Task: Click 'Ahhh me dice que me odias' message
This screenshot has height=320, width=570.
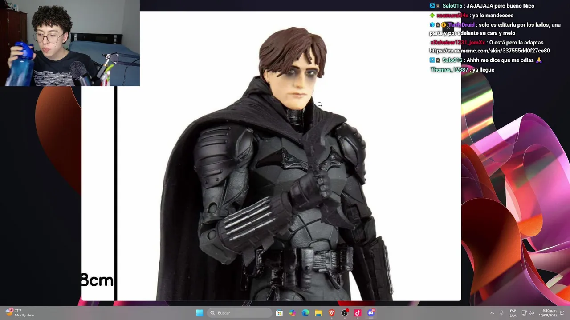Action: pos(501,60)
